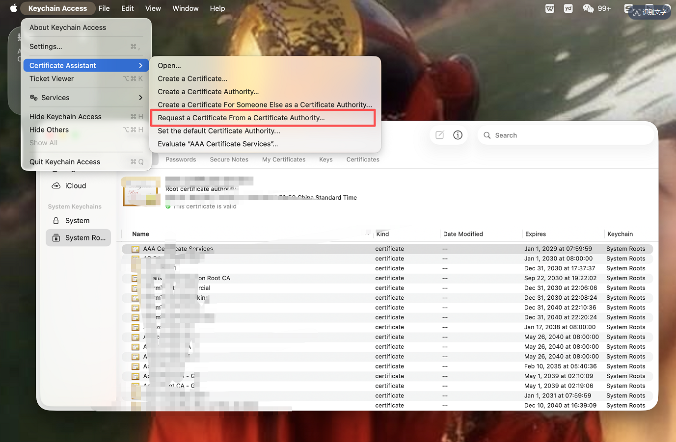The height and width of the screenshot is (442, 676).
Task: Click Quit Keychain Access
Action: [x=65, y=162]
